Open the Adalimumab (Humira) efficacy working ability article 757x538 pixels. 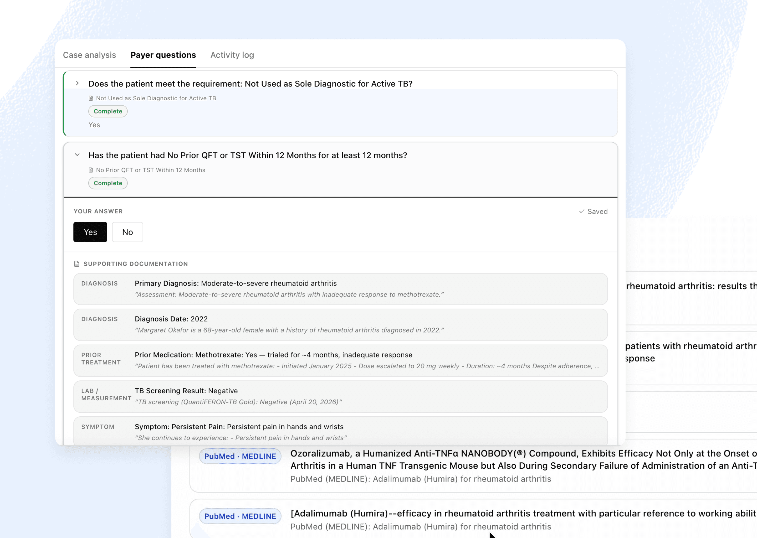[x=524, y=514]
